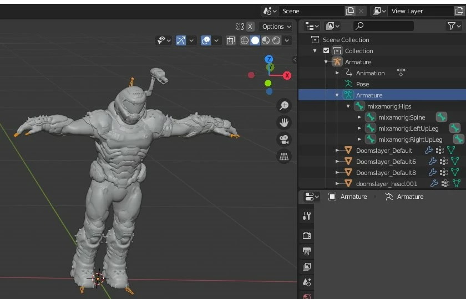
Task: Toggle Show Overlays button
Action: [x=206, y=40]
